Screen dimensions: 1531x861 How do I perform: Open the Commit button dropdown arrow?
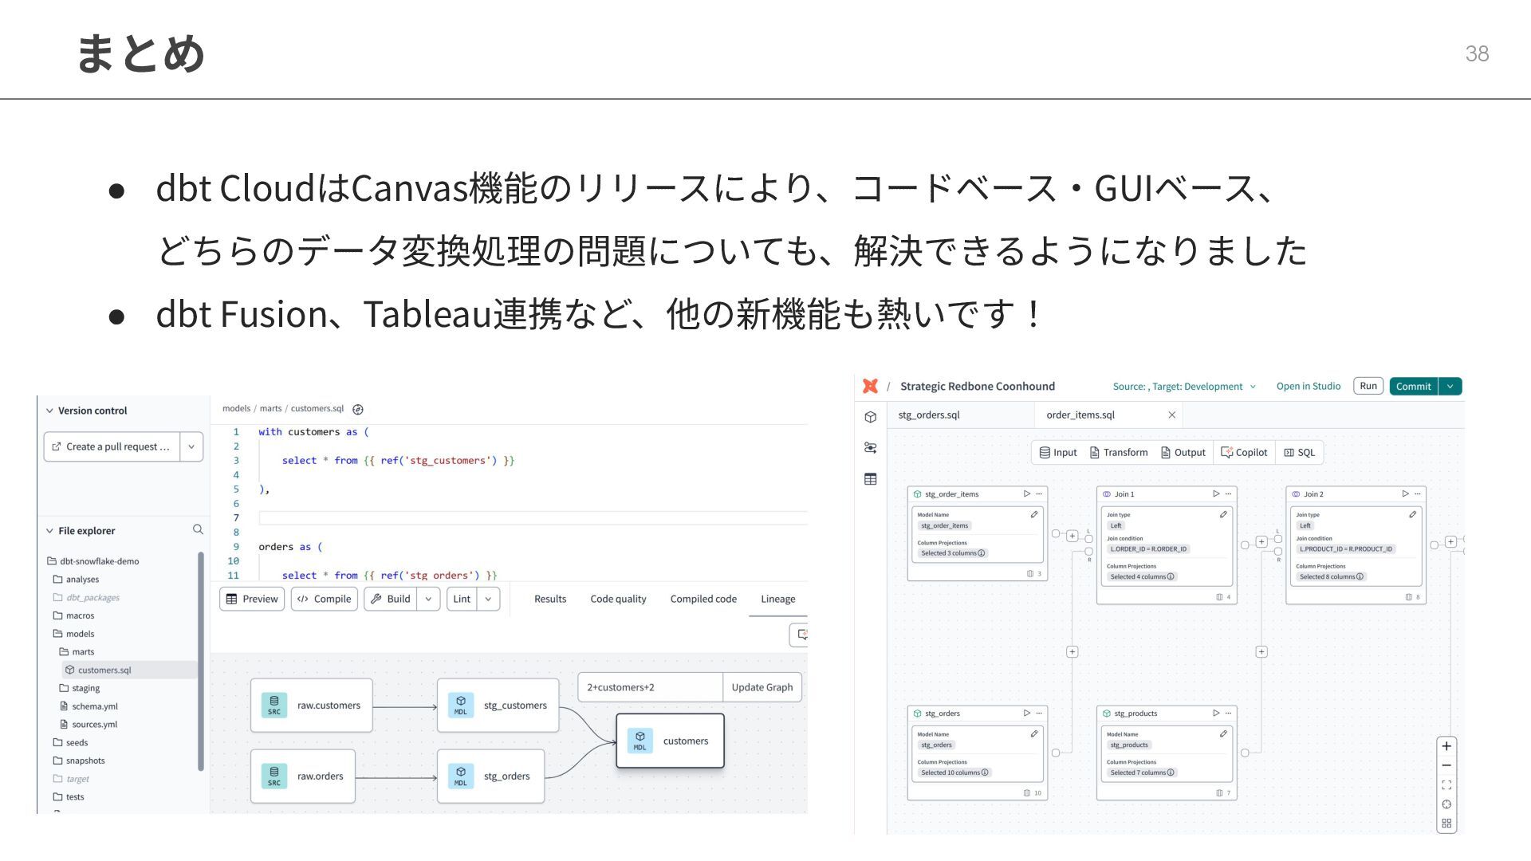pyautogui.click(x=1450, y=387)
